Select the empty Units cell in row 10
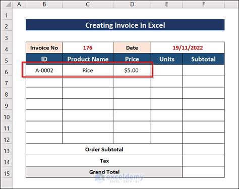 click(167, 115)
